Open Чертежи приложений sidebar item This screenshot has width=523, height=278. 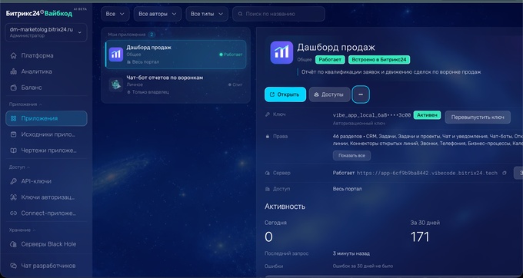coord(46,151)
